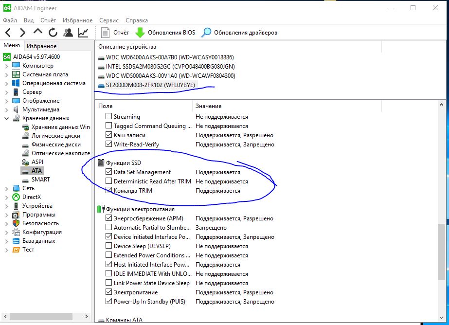The width and height of the screenshot is (449, 325).
Task: Click the vertical scrollbar down arrow
Action: coord(442,318)
